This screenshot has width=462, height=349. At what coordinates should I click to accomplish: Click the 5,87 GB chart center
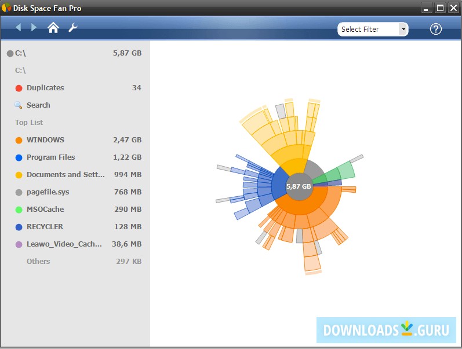coord(299,186)
